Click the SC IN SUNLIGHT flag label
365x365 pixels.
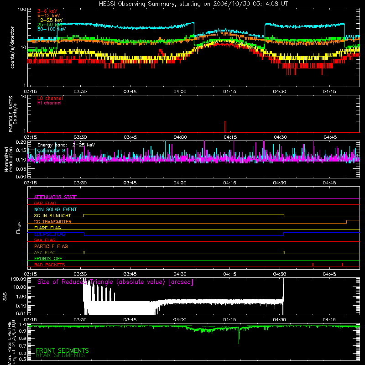click(x=52, y=215)
